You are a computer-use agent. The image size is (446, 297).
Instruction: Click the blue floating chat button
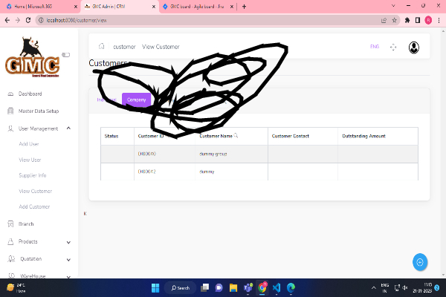tap(420, 262)
